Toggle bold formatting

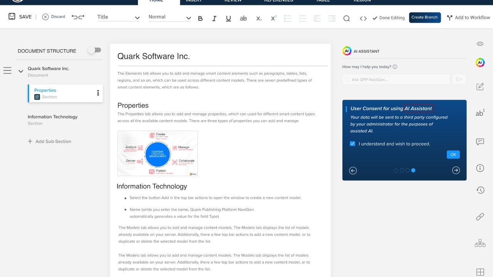point(200,18)
